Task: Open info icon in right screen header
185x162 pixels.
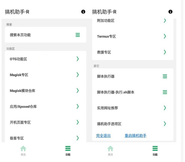Action: coord(170,12)
